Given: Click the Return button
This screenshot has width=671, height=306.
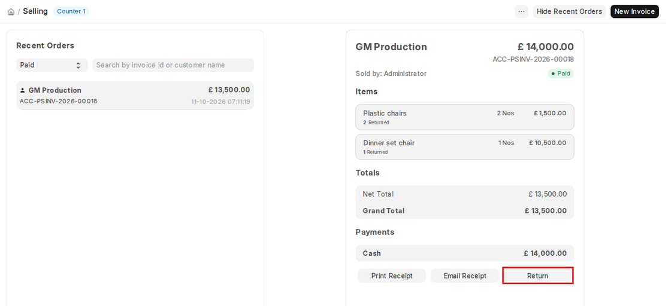Looking at the screenshot, I should pos(538,276).
